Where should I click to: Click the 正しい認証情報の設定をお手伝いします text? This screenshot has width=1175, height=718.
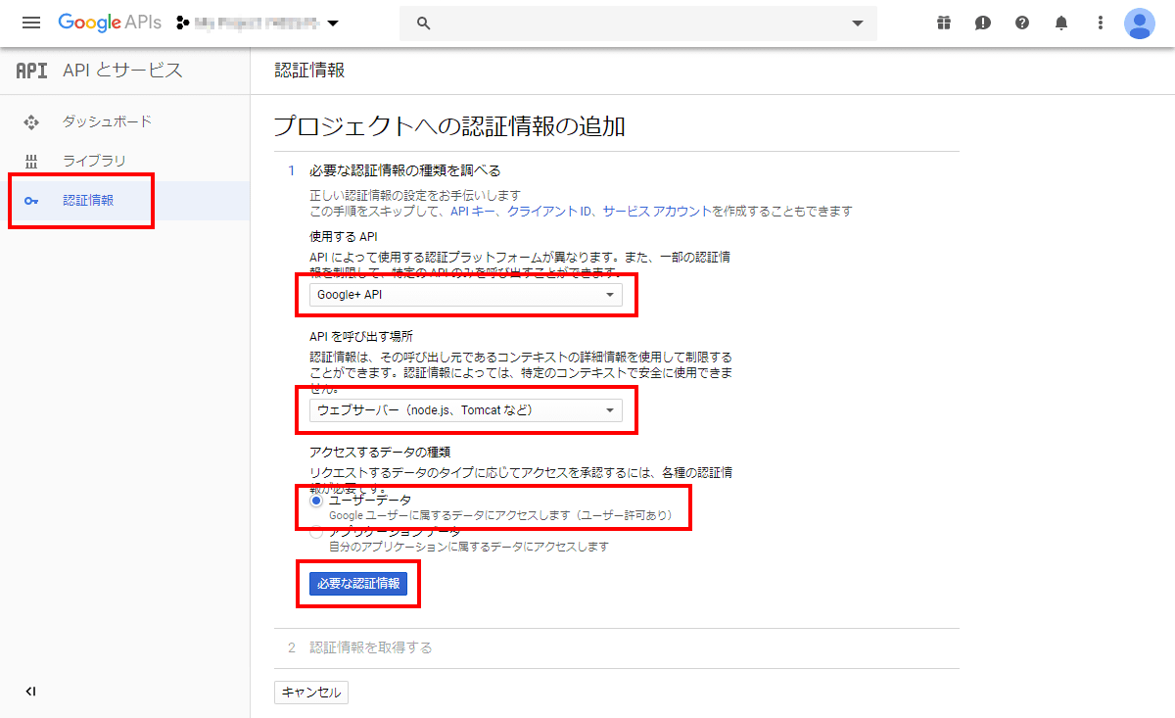[x=415, y=196]
